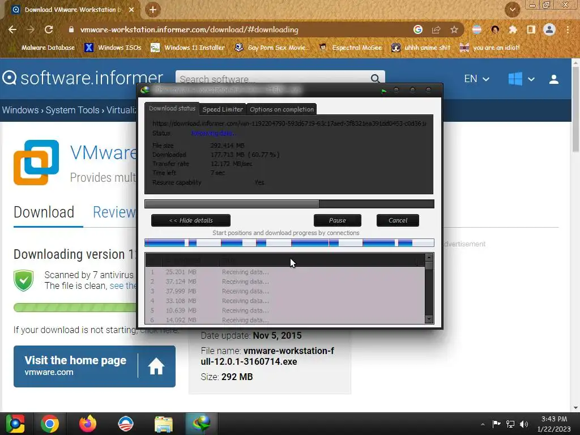Image resolution: width=580 pixels, height=435 pixels.
Task: Click the Visit the home page button
Action: tap(95, 366)
